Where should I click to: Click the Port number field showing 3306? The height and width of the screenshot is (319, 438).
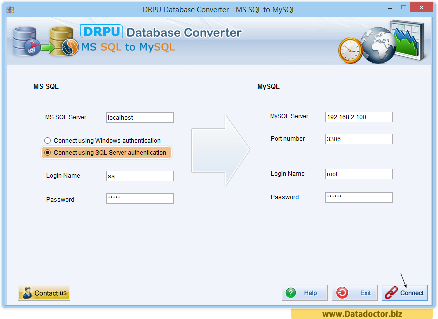[x=359, y=139]
